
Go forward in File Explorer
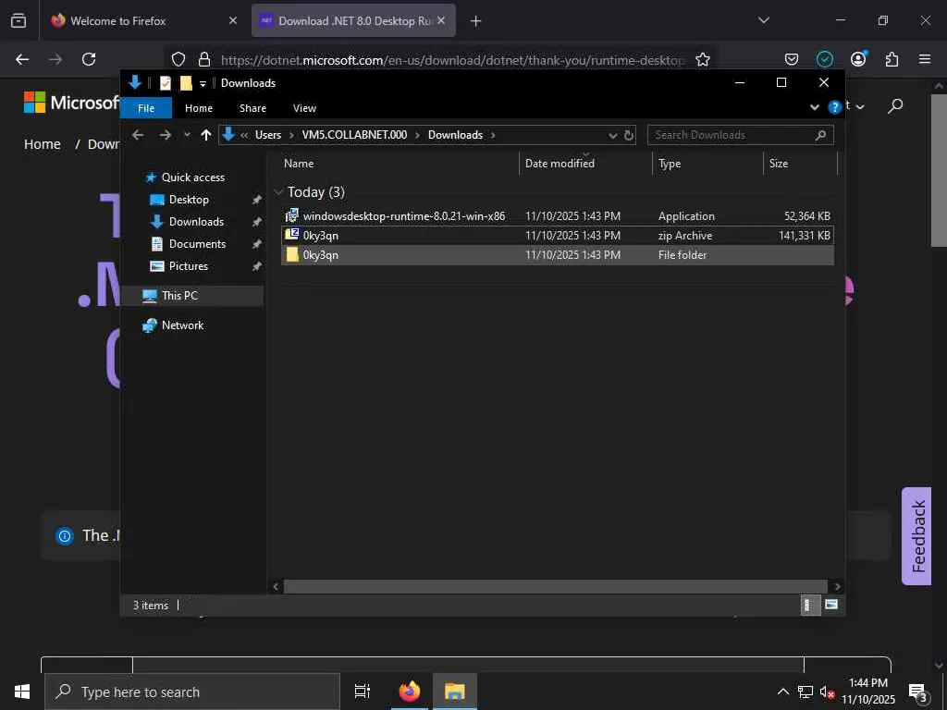click(165, 135)
